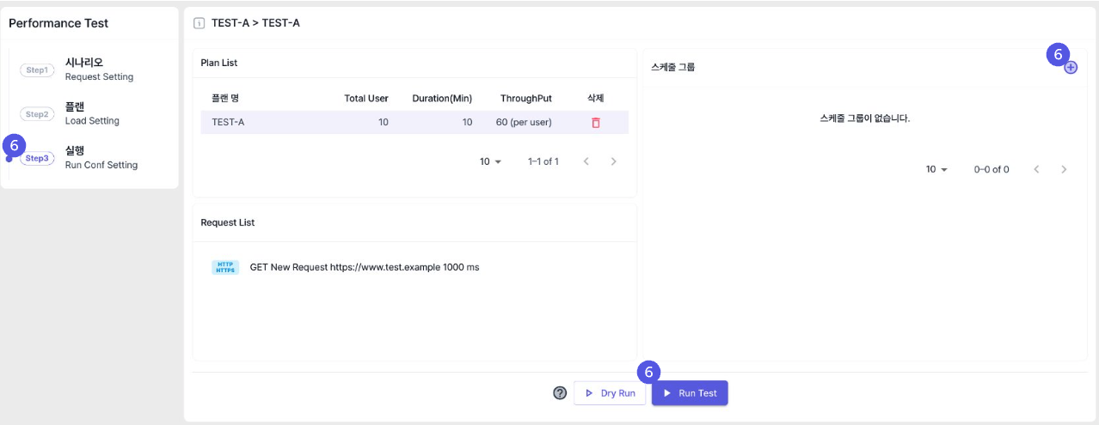Add a schedule group with plus icon
Image resolution: width=1099 pixels, height=425 pixels.
pyautogui.click(x=1071, y=68)
